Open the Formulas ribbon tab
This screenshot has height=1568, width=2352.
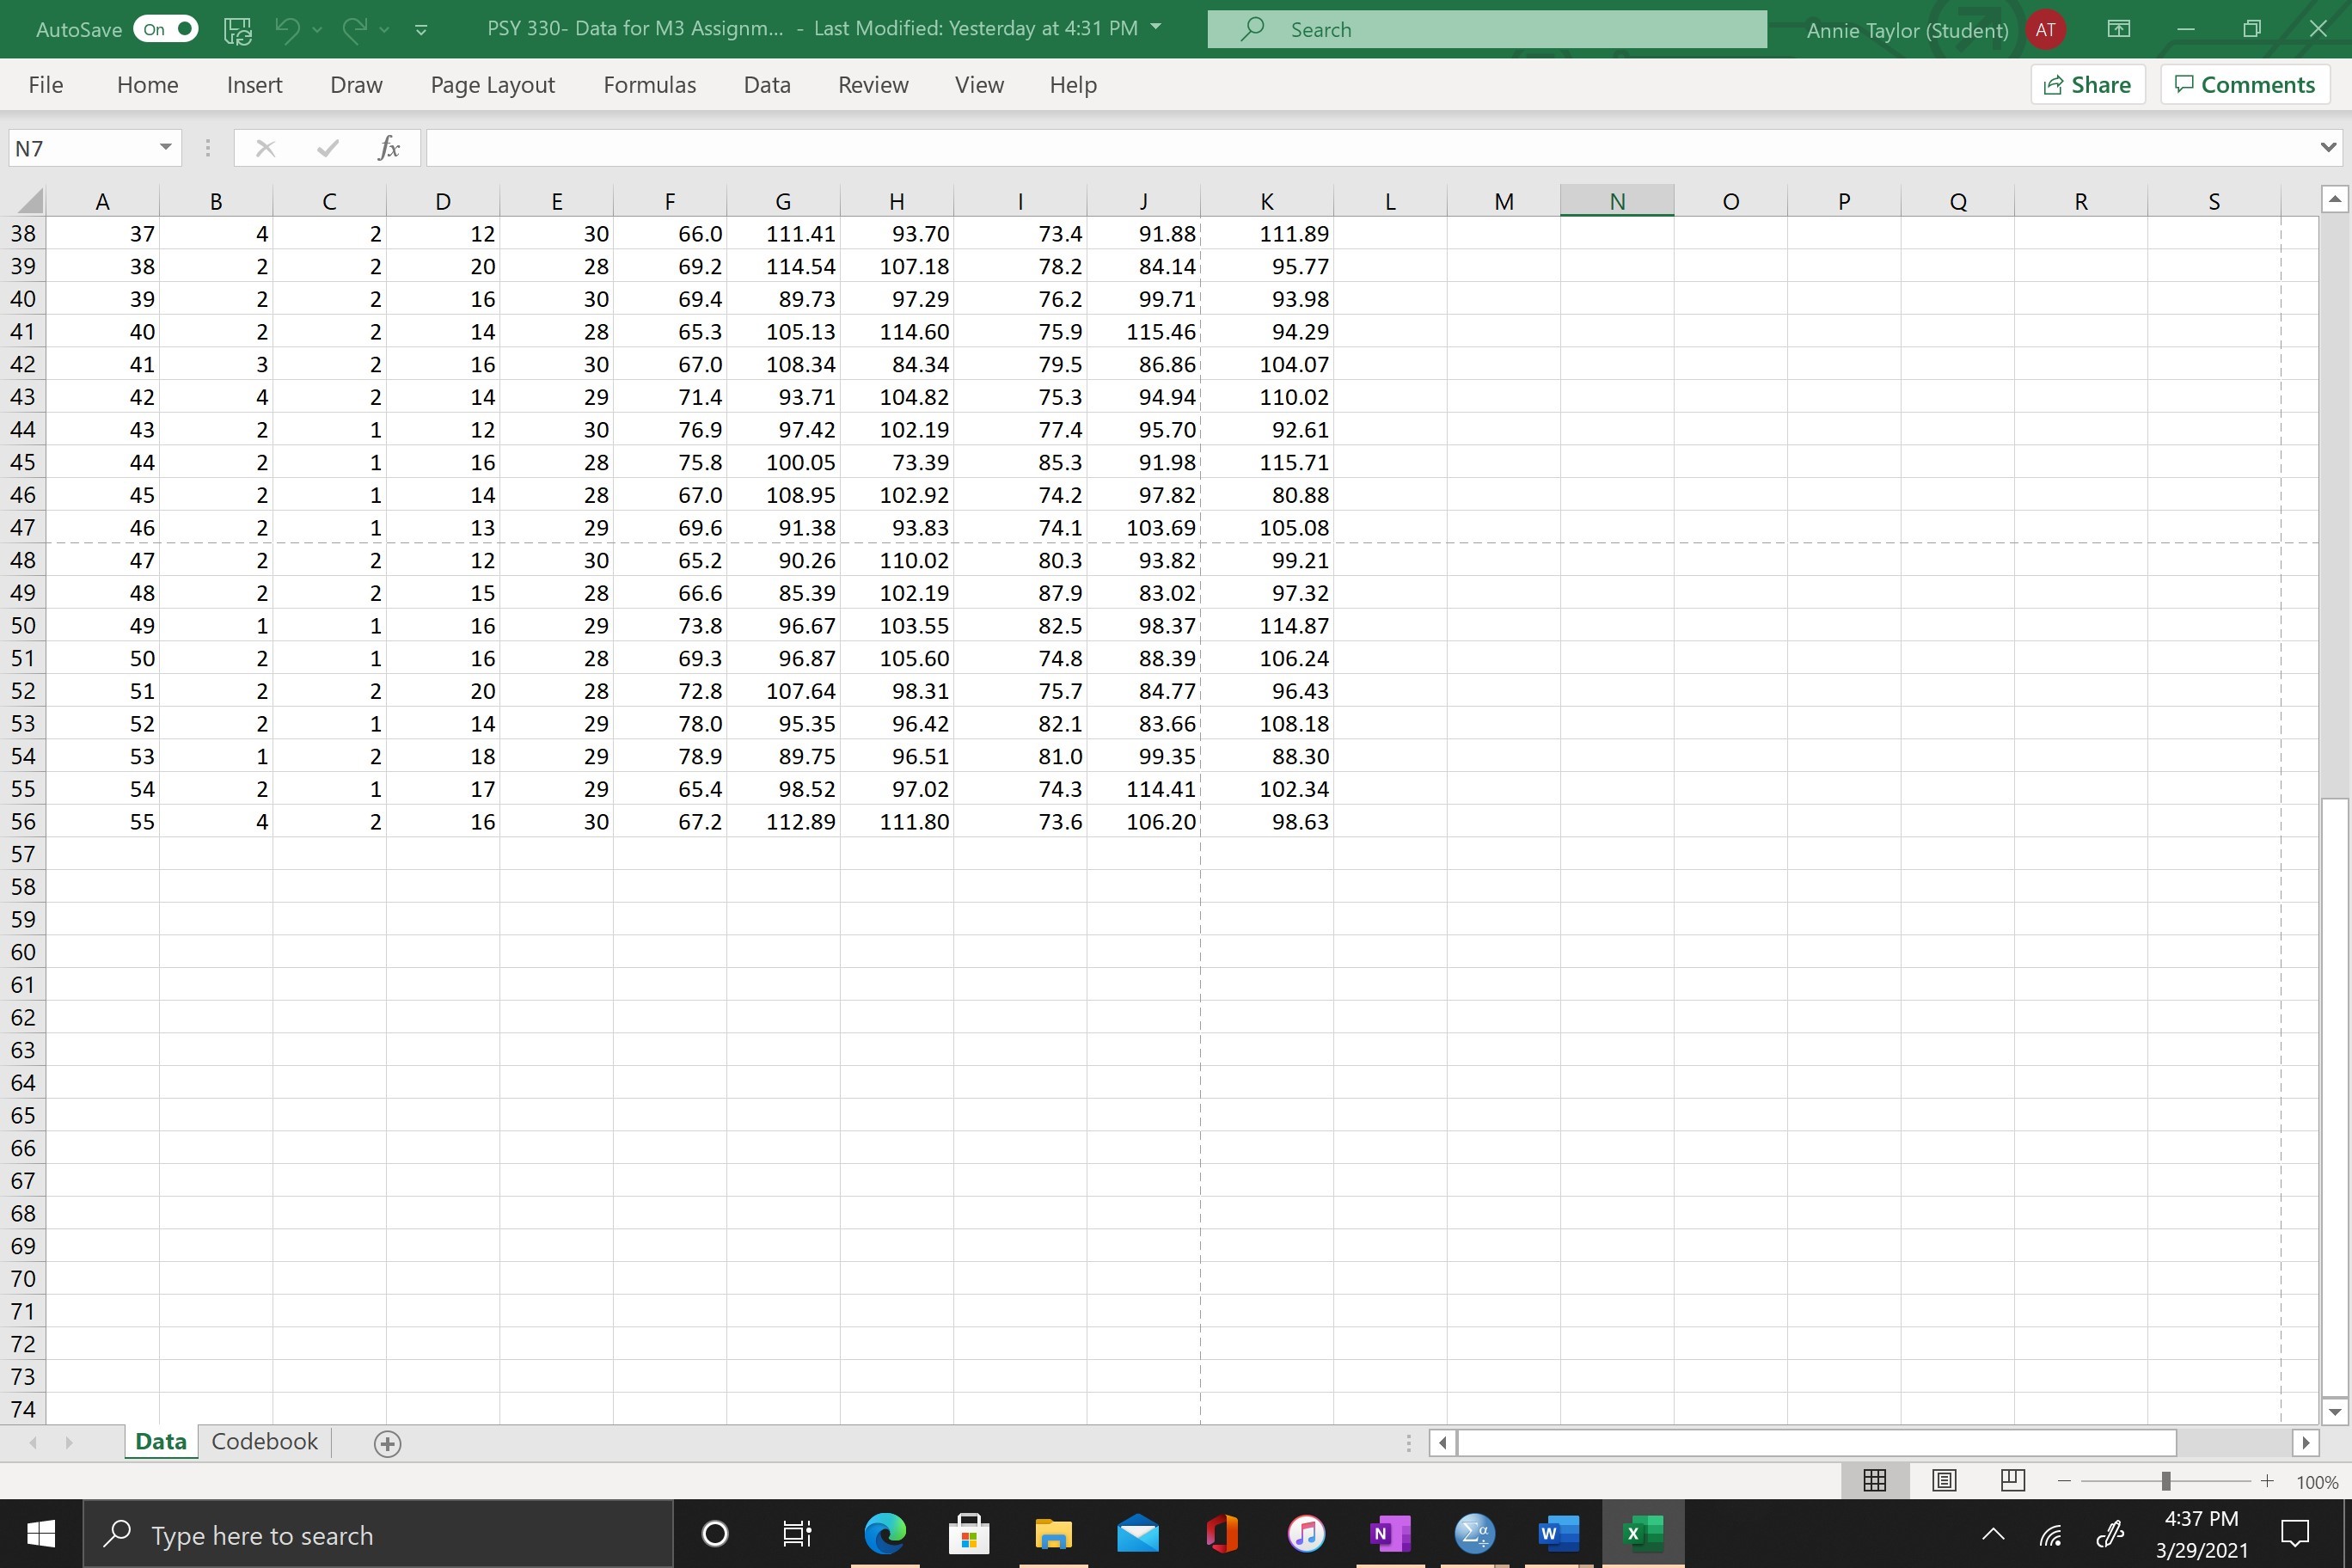click(649, 85)
